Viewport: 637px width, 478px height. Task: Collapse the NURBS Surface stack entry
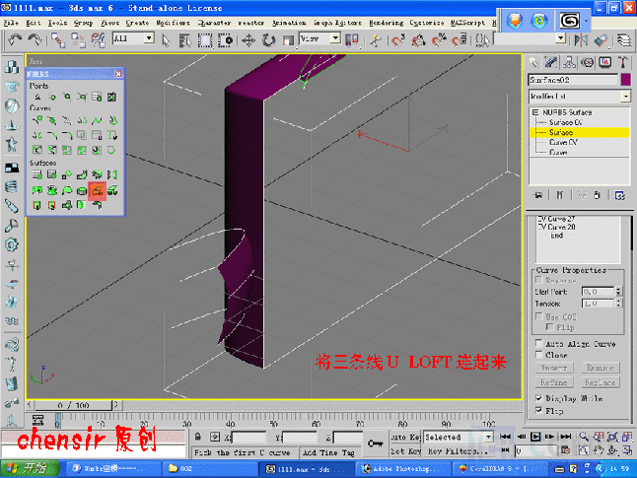(535, 112)
